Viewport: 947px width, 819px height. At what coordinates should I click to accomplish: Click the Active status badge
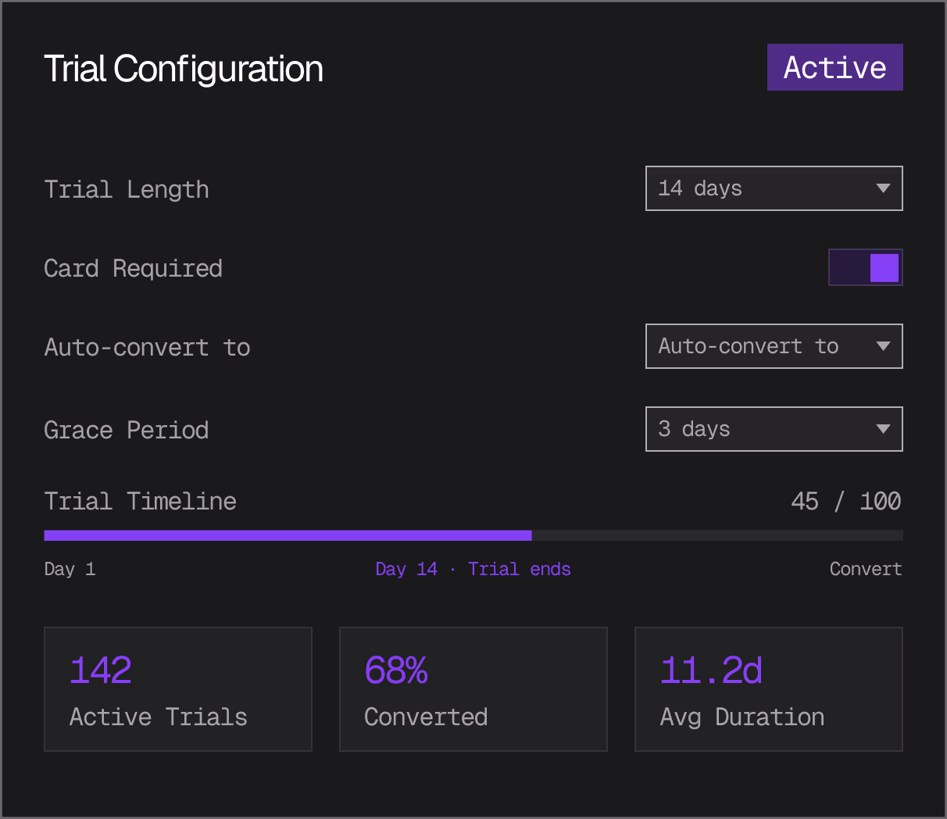pos(834,67)
